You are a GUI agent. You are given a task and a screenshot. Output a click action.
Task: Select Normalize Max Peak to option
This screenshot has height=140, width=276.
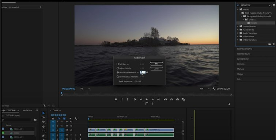tap(118, 72)
